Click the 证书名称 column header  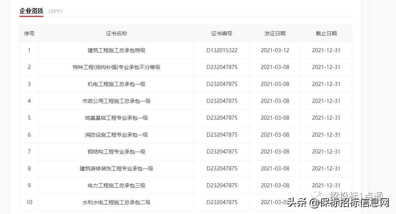(x=117, y=33)
